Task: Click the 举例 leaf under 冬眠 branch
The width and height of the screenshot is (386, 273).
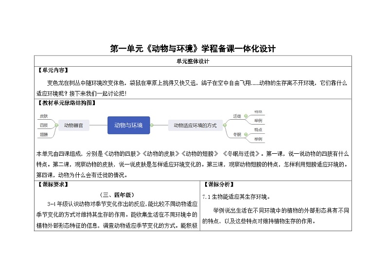Action: click(x=258, y=139)
